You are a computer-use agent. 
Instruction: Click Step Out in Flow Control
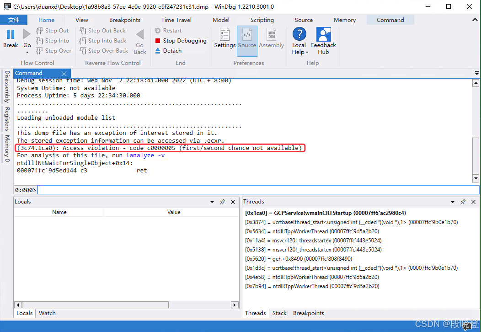(53, 30)
